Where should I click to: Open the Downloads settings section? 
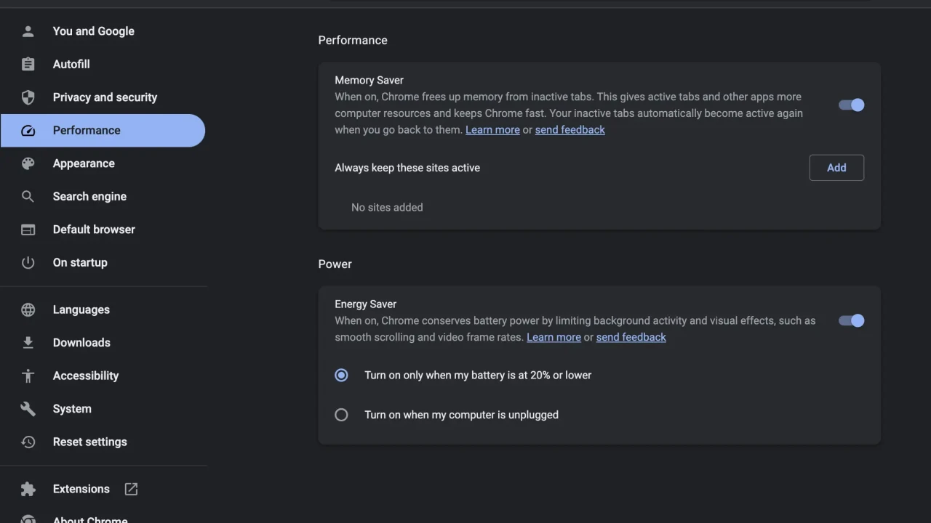[x=81, y=343]
